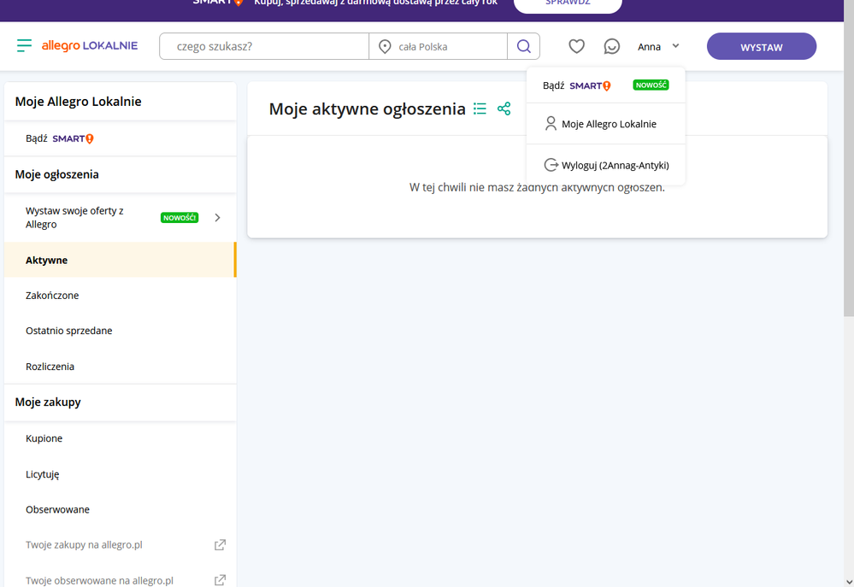Screen dimensions: 854x587
Task: Select Wyloguj (2Annag-Antyki) entry
Action: tap(605, 165)
